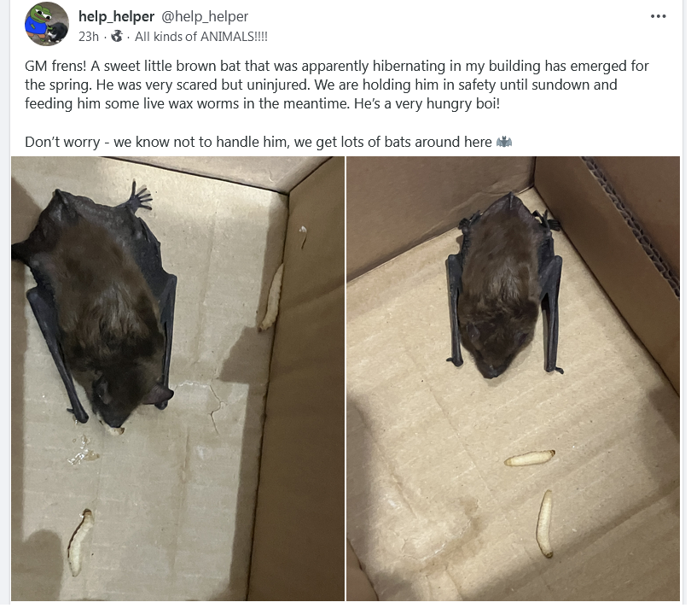Click the @help_helper handle

pos(205,16)
